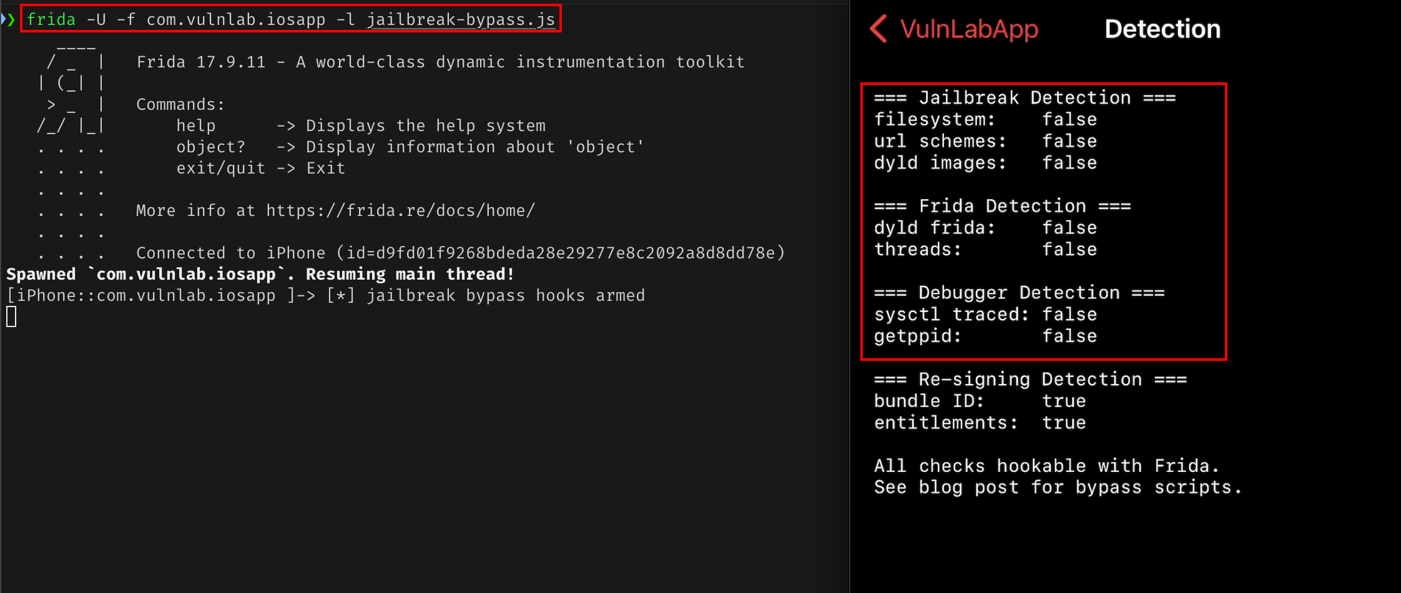Screen dimensions: 1401x593
Task: Place cursor at the terminal input block
Action: [11, 316]
